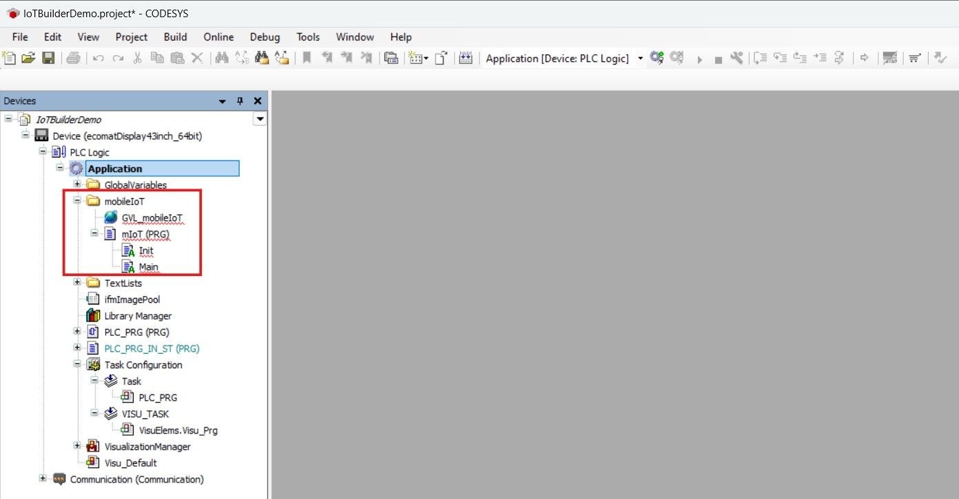
Task: Expand the PLC_PRG (PRG) node
Action: point(77,332)
